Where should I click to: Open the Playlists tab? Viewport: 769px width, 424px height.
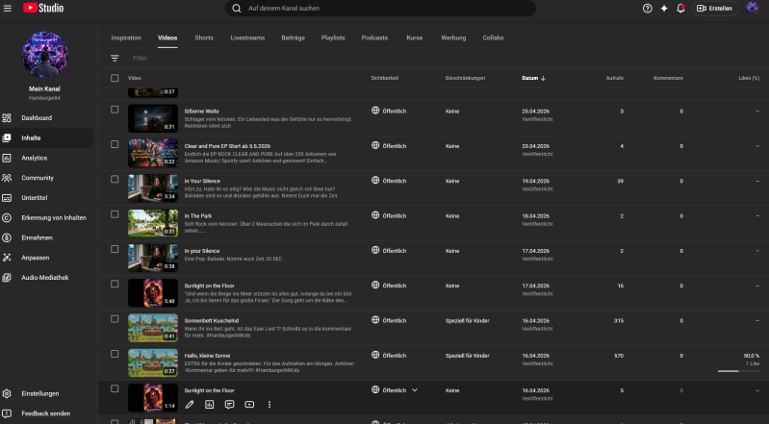pos(333,37)
